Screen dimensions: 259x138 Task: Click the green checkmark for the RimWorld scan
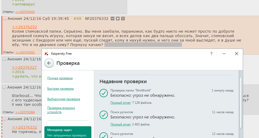pyautogui.click(x=104, y=93)
